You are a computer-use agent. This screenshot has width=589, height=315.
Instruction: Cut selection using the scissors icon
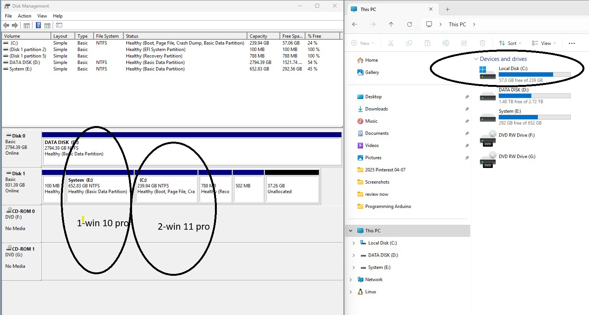pos(391,43)
